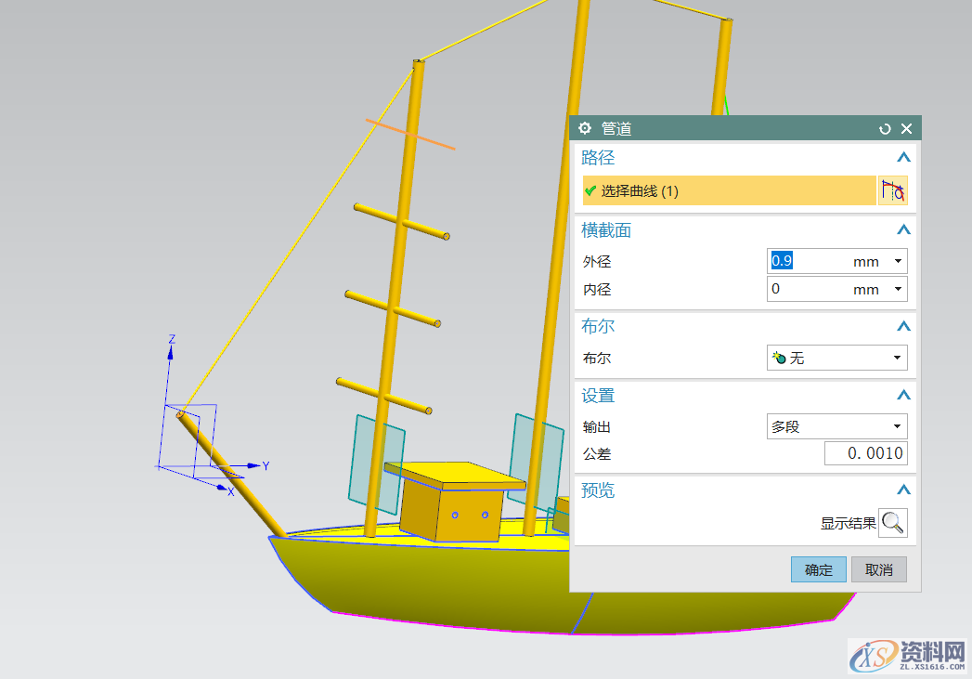Open the 内径 units dropdown showing mm

[897, 289]
